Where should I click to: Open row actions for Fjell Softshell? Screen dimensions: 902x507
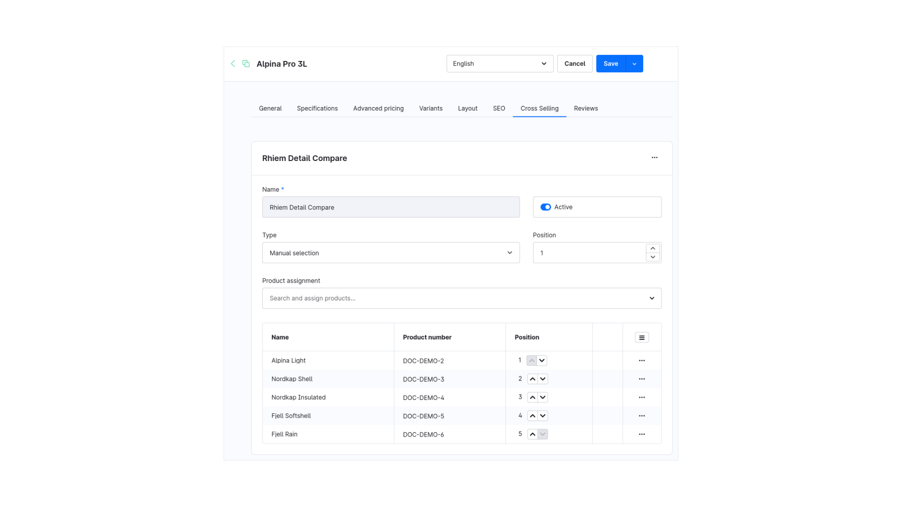pos(642,416)
